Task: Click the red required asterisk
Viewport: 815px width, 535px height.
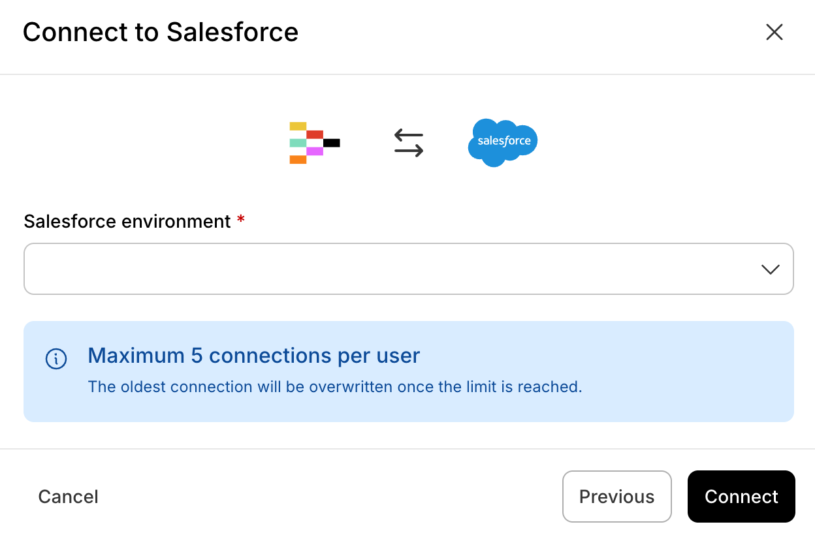Action: [x=241, y=221]
